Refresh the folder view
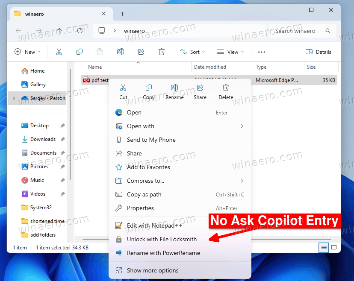This screenshot has height=281, width=354. [x=80, y=31]
